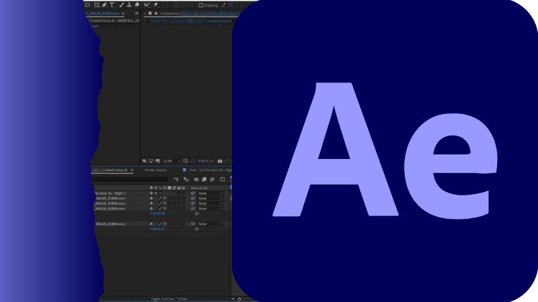Select the Clone Stamp tool
The image size is (538, 302).
[129, 5]
